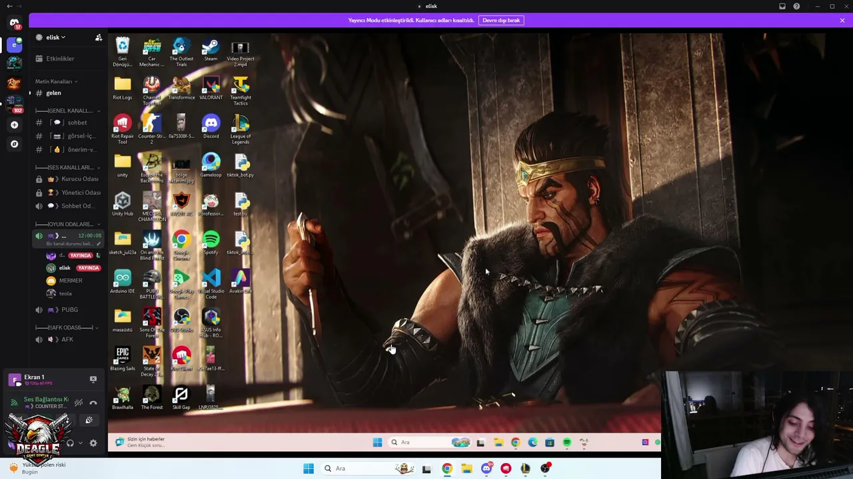Click Unity Hub icon on streamed desktop
The image size is (853, 479).
[123, 205]
